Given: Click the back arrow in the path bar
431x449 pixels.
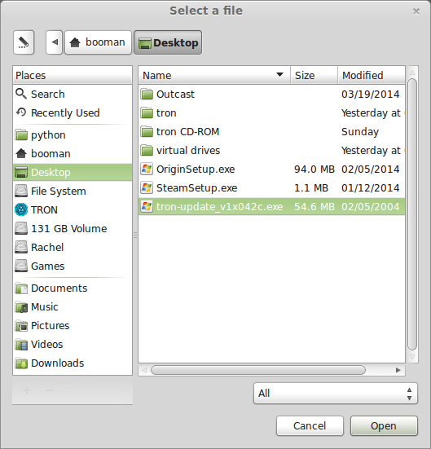Looking at the screenshot, I should click(55, 42).
